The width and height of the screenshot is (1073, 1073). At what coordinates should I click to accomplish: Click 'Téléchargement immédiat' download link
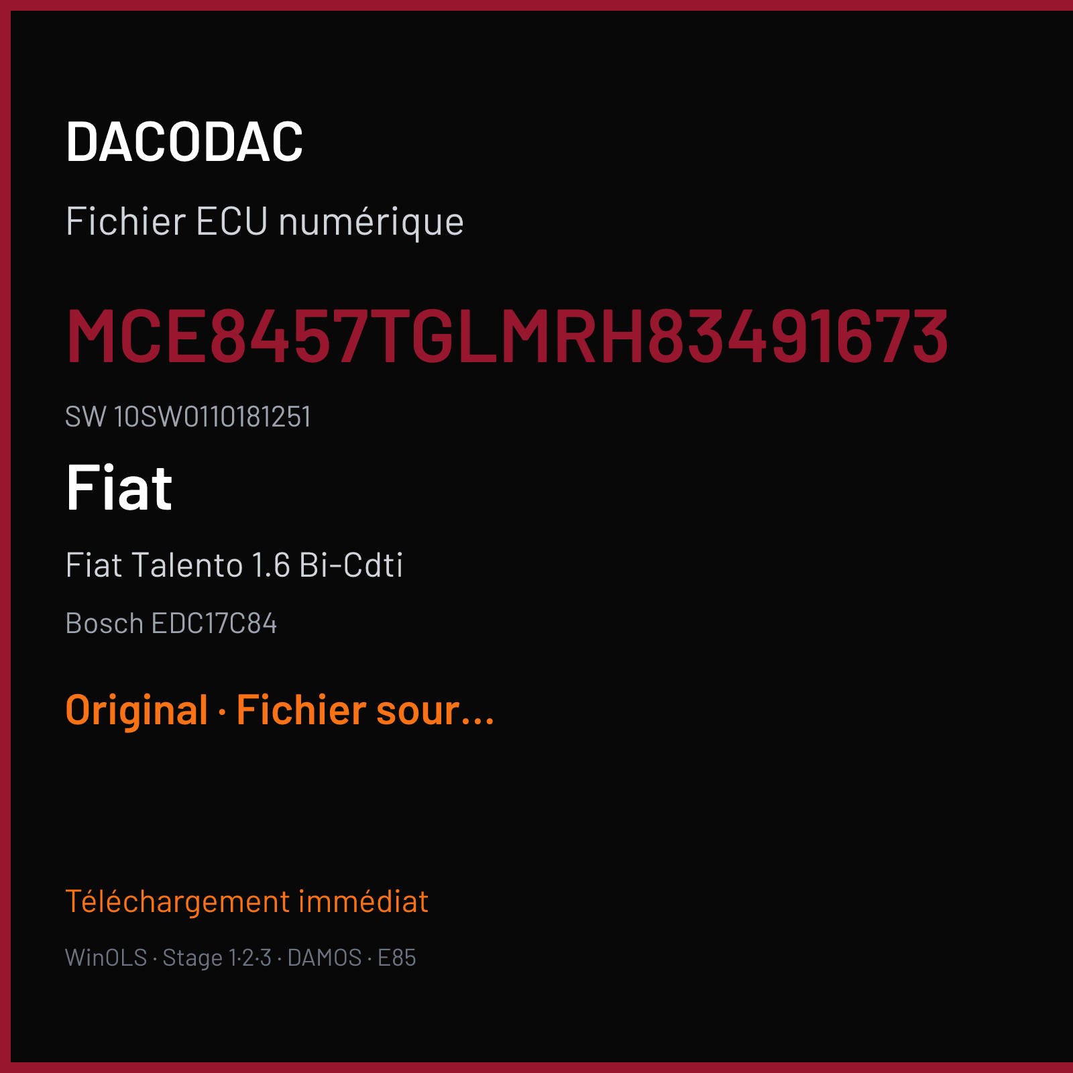point(247,901)
